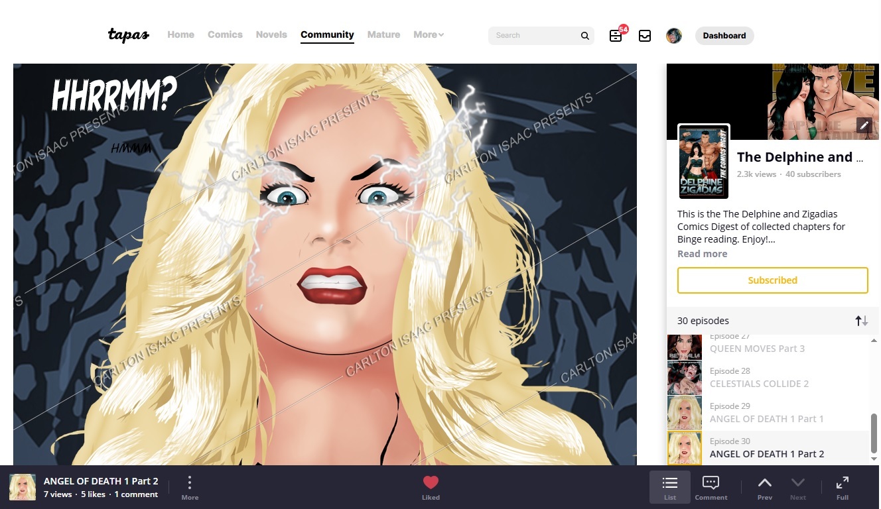Click the tapas logo
Screen dimensions: 881x509
[x=129, y=35]
